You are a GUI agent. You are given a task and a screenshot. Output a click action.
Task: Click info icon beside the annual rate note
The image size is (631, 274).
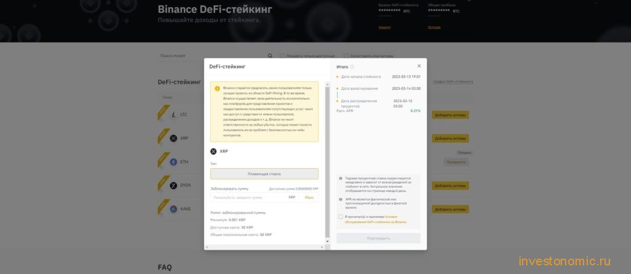click(340, 178)
